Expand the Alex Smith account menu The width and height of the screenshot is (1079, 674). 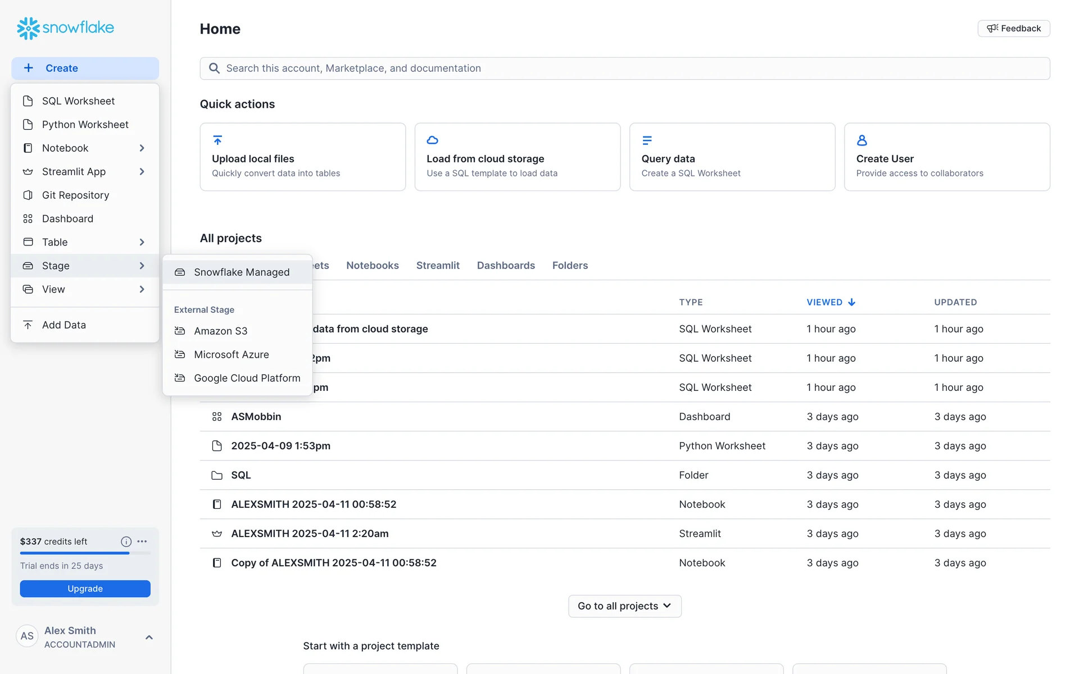(x=149, y=637)
